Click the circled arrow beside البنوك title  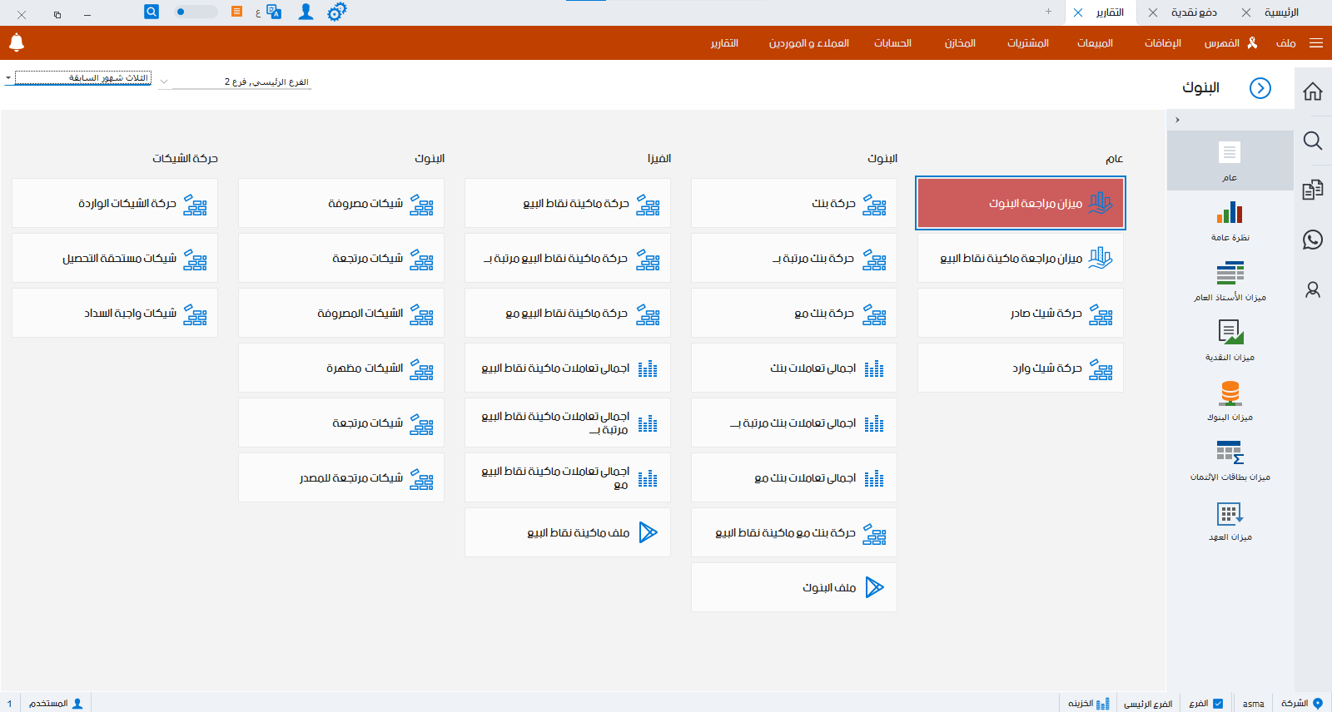tap(1260, 88)
